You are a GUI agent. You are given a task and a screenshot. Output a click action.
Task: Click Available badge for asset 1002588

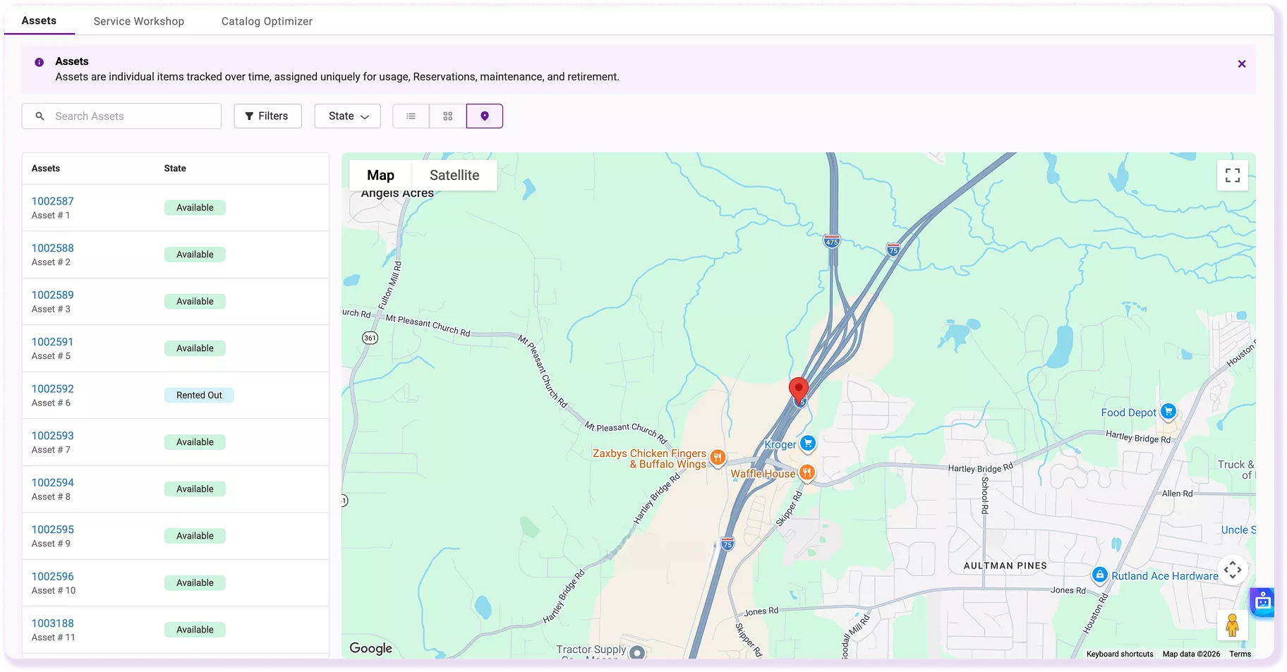coord(195,255)
